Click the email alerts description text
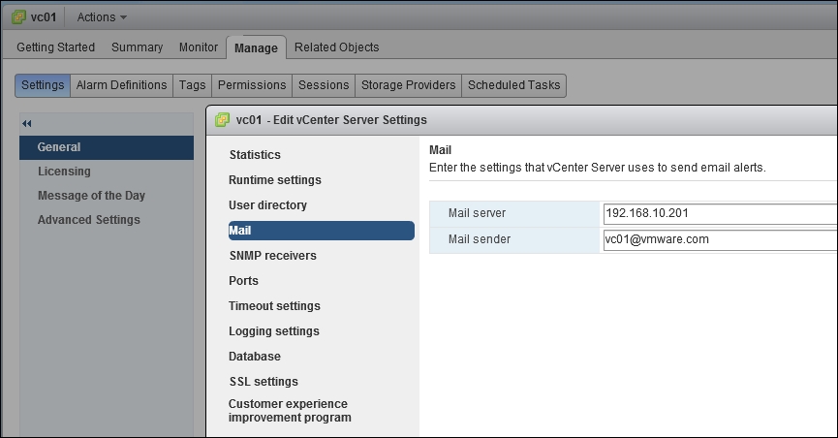 [x=598, y=168]
